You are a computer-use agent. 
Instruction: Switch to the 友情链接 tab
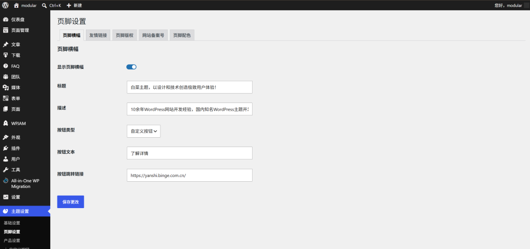tap(98, 35)
